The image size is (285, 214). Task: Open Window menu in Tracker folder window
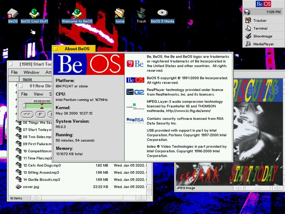(31, 72)
